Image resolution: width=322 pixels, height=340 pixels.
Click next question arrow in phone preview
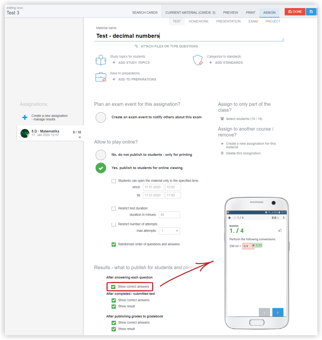(x=278, y=312)
